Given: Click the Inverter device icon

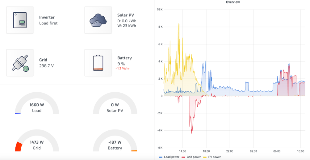Looking at the screenshot, I should point(20,20).
